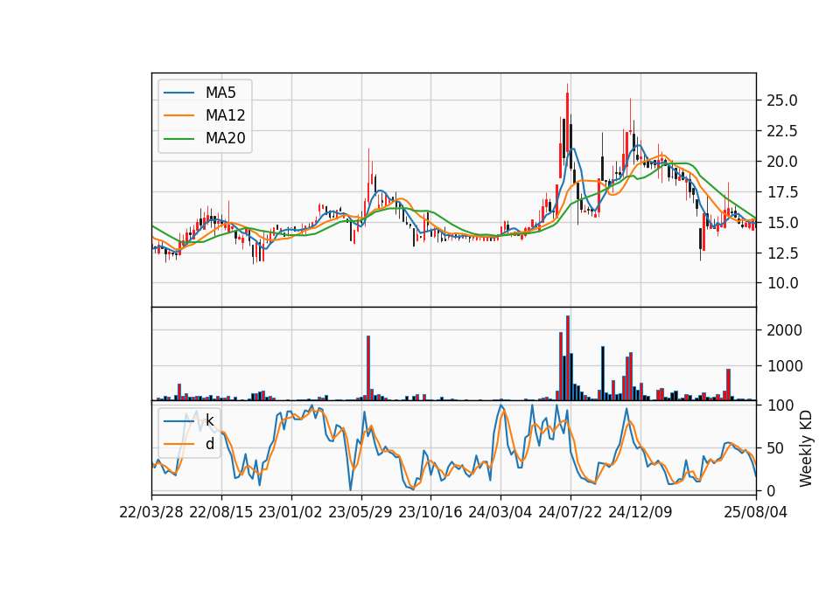840x603 pixels.
Task: Click the MA5 legend label
Action: [220, 93]
